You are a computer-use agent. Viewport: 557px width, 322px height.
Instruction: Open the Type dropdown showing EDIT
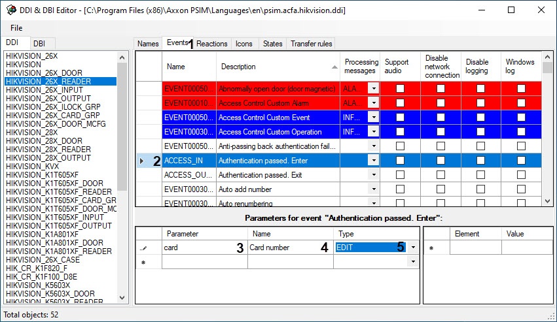click(x=413, y=248)
